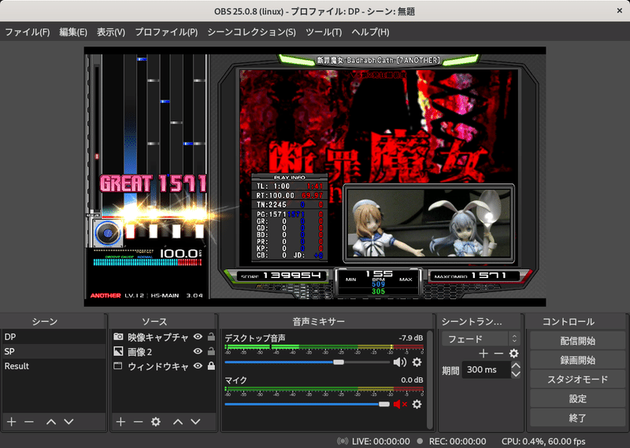Screen dimensions: 630x448
Task: Click the audio mixer scrollbar
Action: [x=430, y=380]
